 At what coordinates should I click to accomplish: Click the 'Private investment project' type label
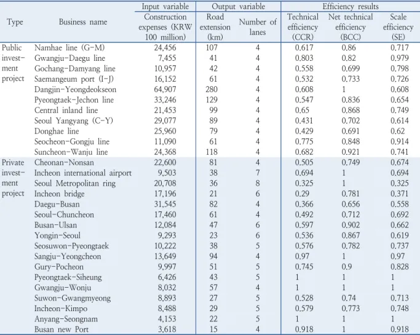click(13, 178)
